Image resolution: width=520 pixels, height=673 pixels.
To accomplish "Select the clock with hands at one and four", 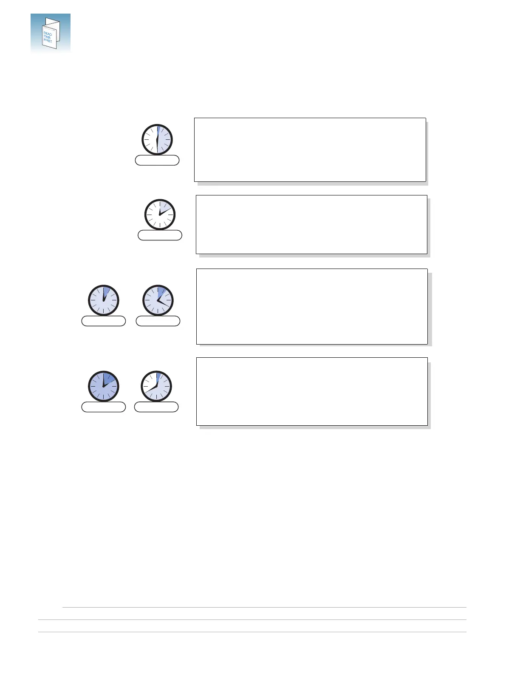I will click(x=158, y=300).
